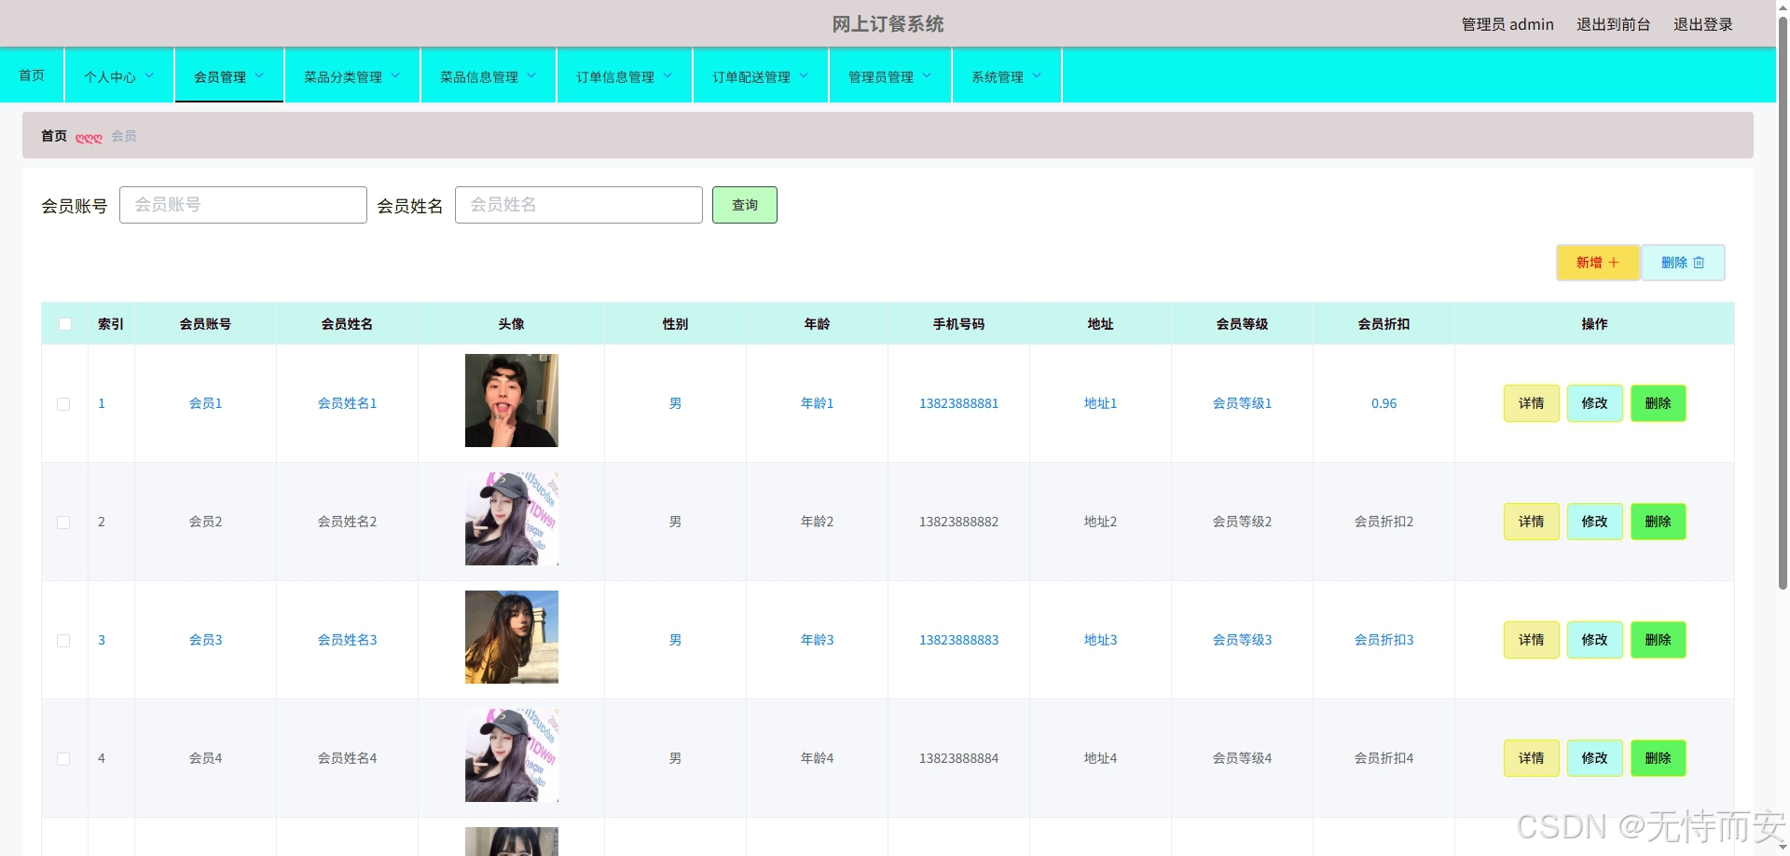Click 删除 for member 会员2
The width and height of the screenshot is (1790, 856).
[1659, 522]
